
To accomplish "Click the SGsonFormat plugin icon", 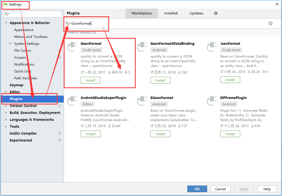I will 142,101.
